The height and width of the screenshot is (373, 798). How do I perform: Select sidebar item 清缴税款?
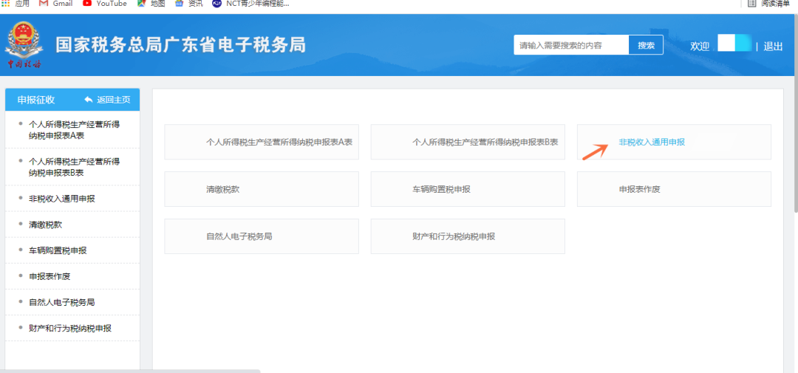tap(72, 225)
